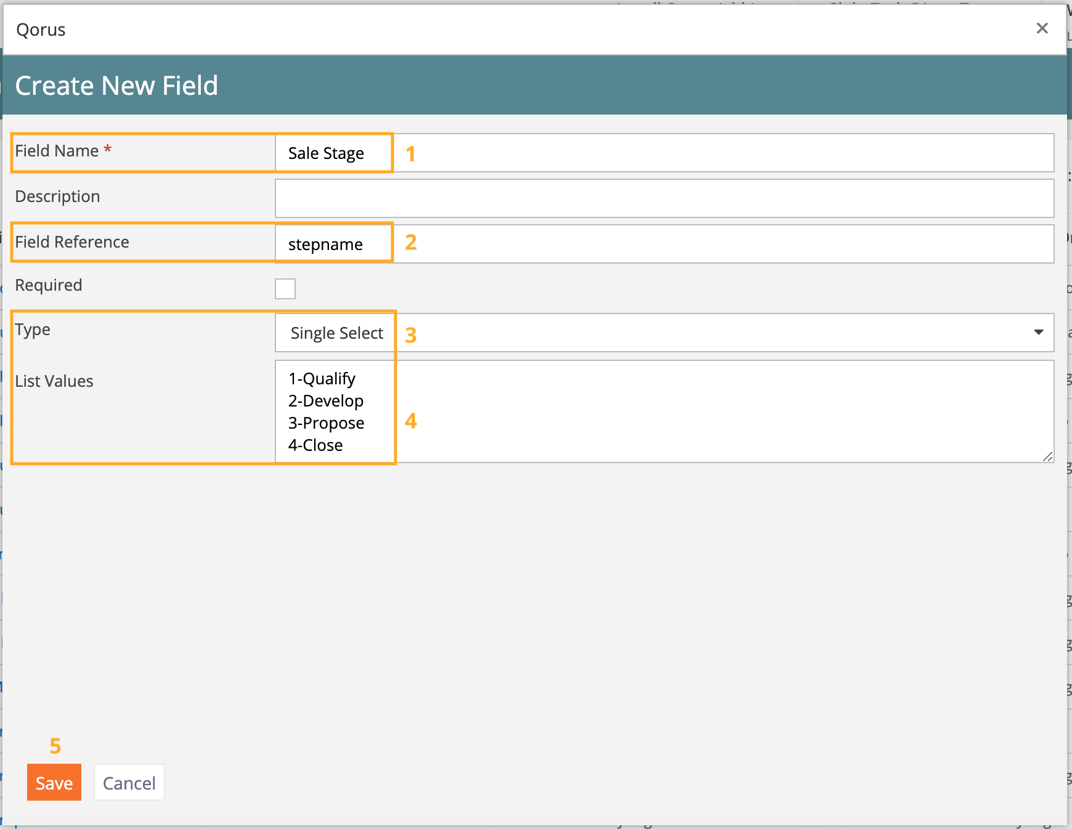Place cursor on the 1-Qualify list value
The image size is (1072, 829).
click(322, 379)
